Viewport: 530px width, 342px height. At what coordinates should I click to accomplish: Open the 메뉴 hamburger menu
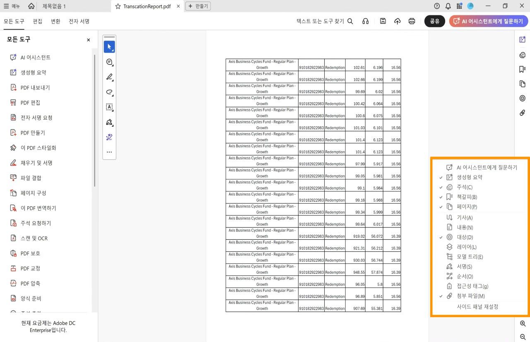(x=12, y=6)
